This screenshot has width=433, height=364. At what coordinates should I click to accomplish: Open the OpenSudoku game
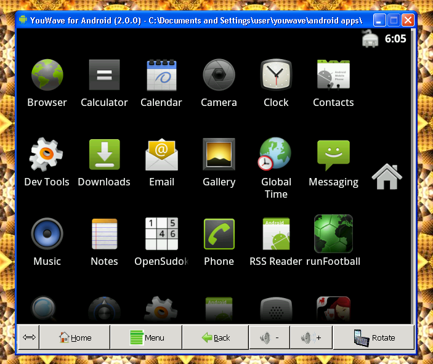161,234
